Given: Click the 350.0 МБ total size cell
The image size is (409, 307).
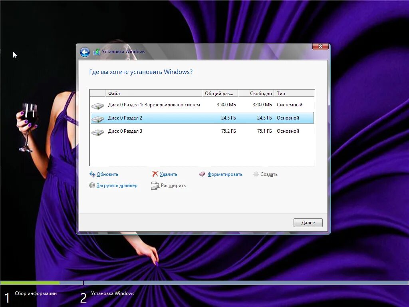Looking at the screenshot, I should point(226,105).
